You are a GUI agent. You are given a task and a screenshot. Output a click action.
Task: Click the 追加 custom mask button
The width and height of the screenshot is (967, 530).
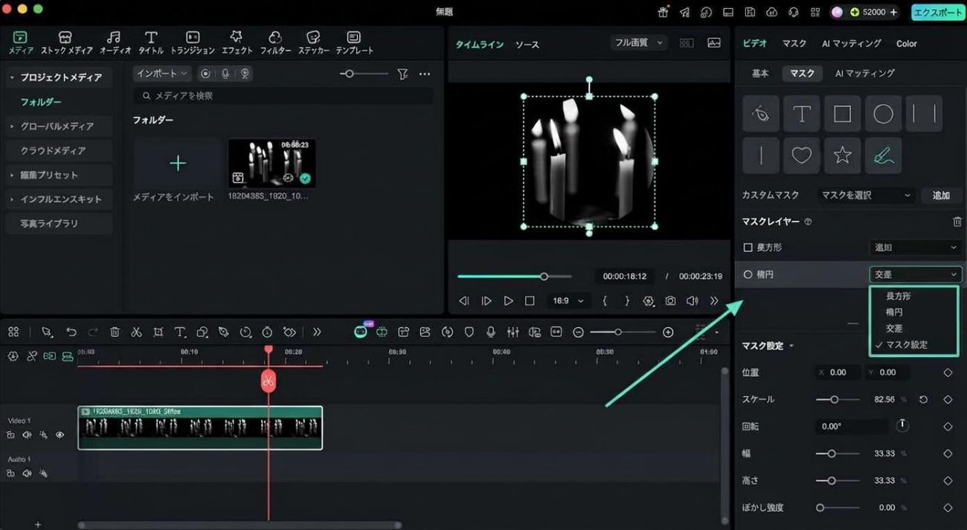(x=941, y=195)
